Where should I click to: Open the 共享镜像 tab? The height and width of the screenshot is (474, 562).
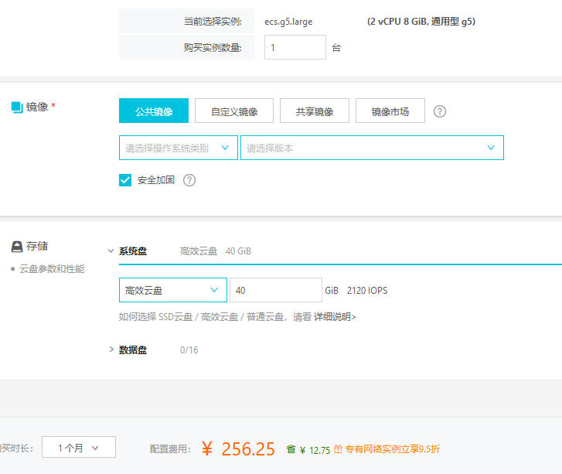(x=315, y=111)
